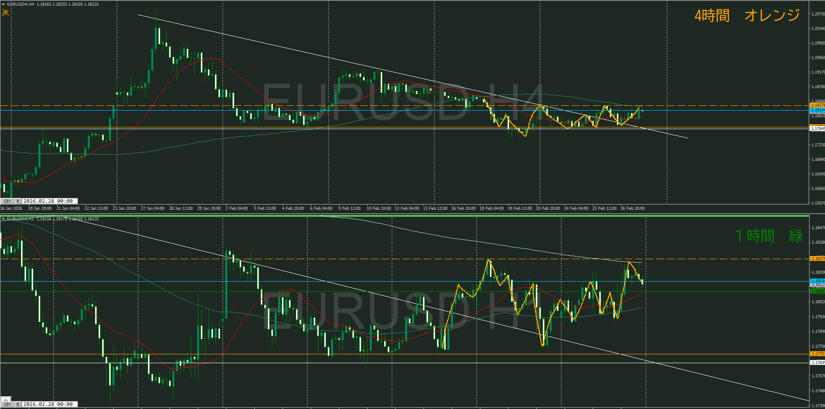The image size is (825, 409).
Task: Click the orange 1.1827 price tag on H4 axis
Action: pos(818,105)
